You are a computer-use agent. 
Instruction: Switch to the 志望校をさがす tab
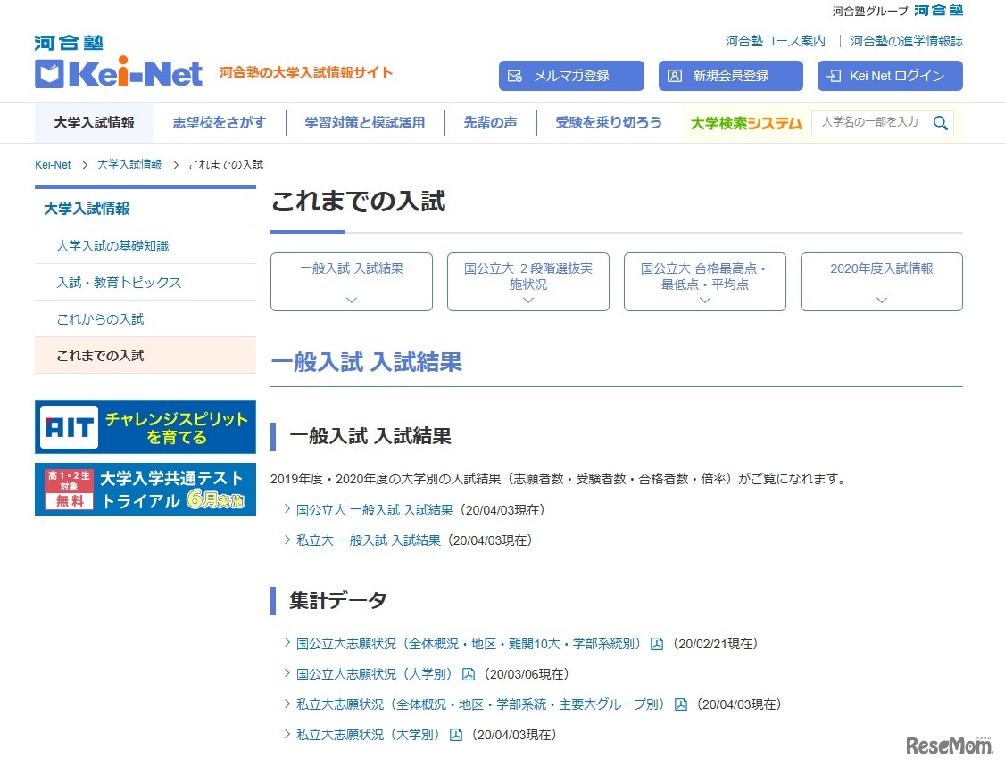(x=219, y=122)
